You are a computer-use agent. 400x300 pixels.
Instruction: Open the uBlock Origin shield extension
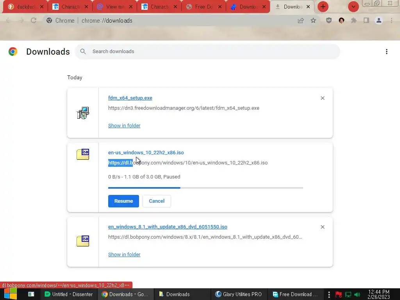tap(329, 20)
